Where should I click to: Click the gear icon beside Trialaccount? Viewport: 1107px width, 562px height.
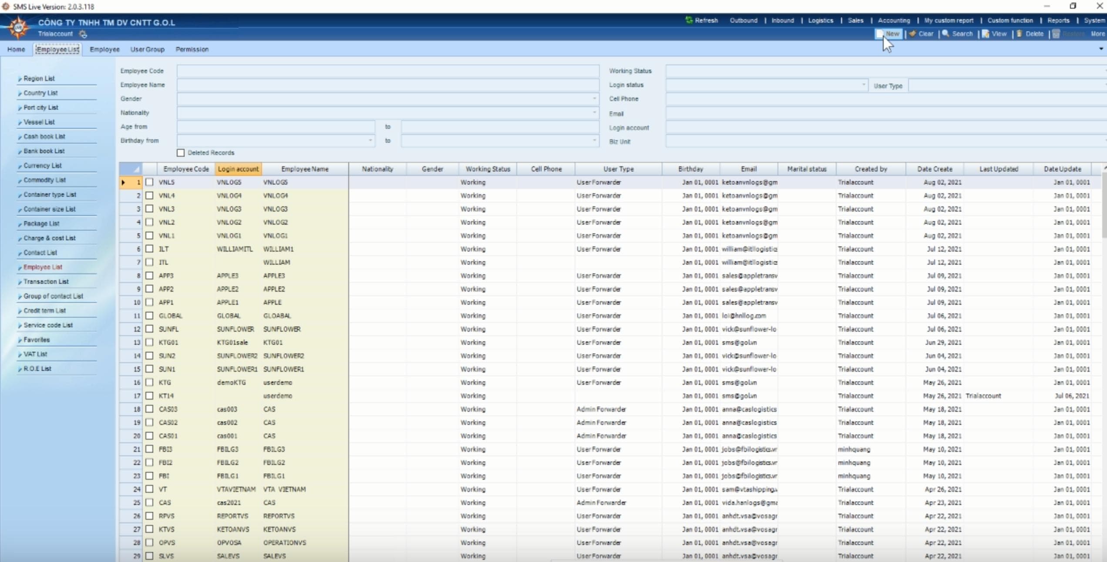(x=83, y=34)
